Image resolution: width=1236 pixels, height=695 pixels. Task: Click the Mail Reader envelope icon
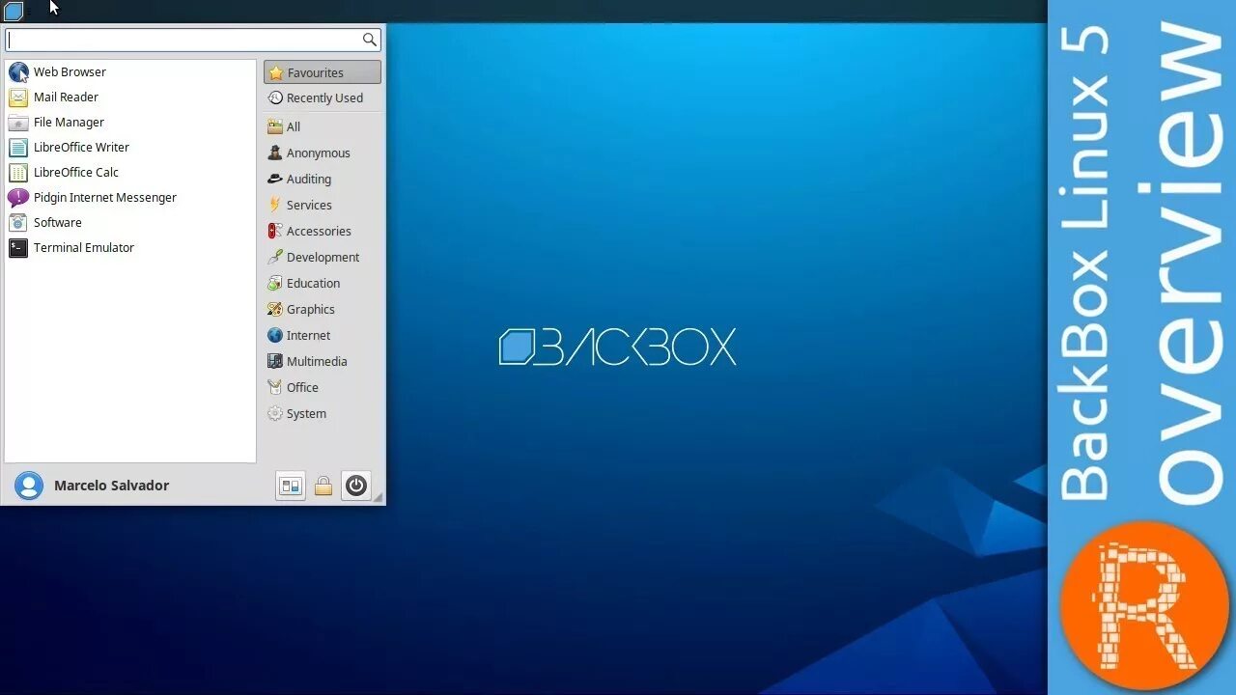coord(18,97)
